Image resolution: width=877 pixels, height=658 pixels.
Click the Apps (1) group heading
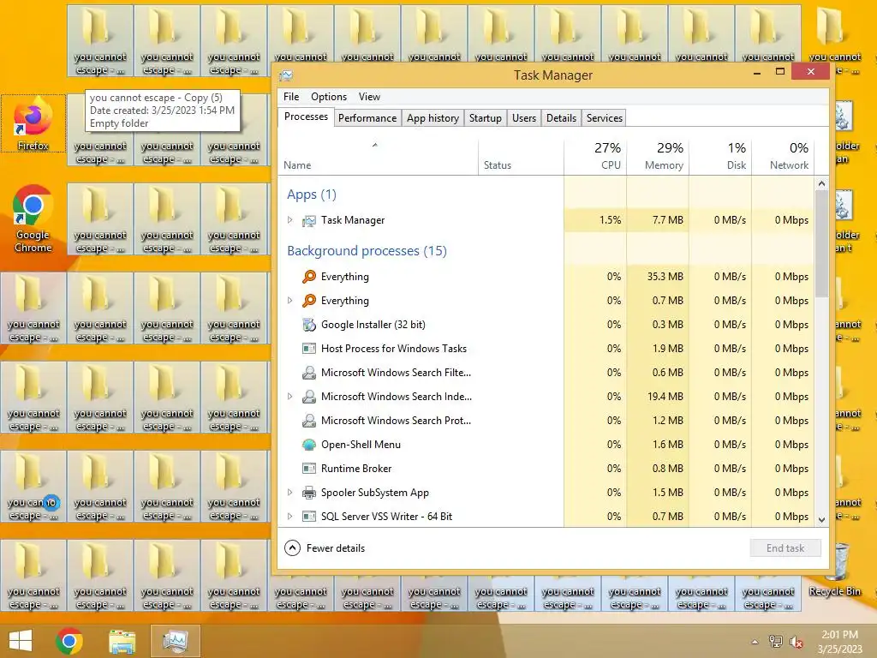[x=312, y=194]
